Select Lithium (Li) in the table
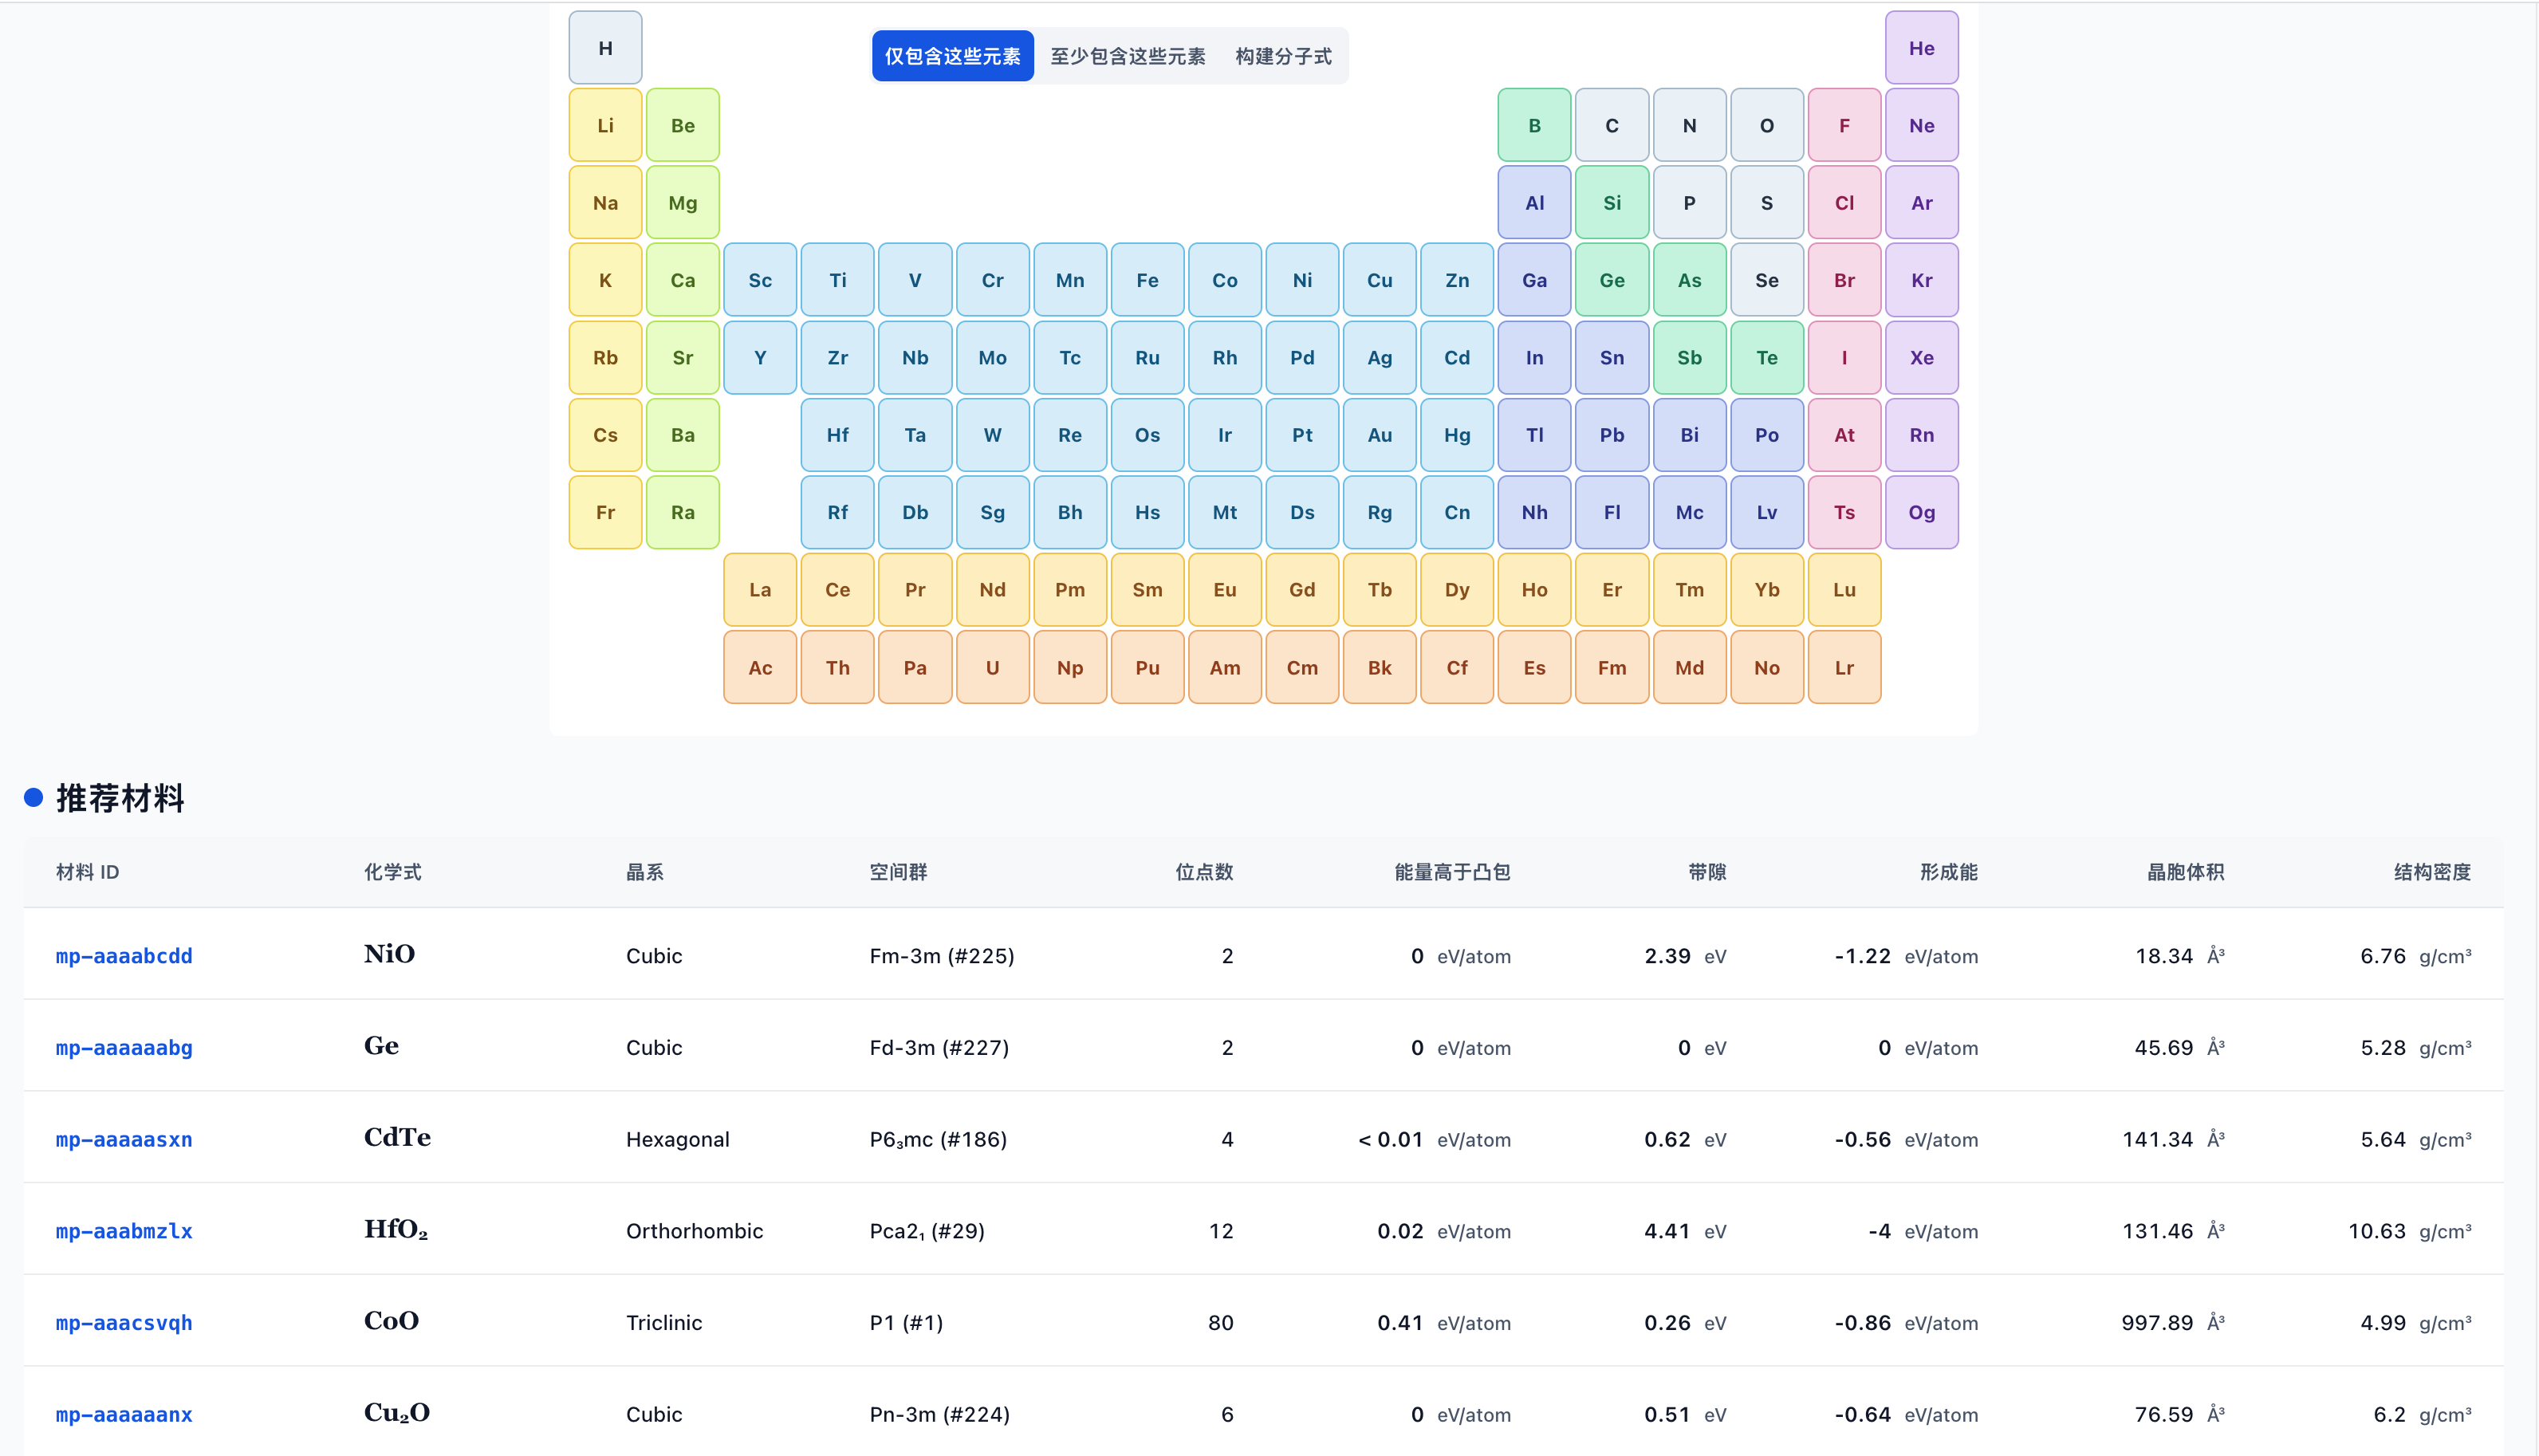 pos(605,125)
